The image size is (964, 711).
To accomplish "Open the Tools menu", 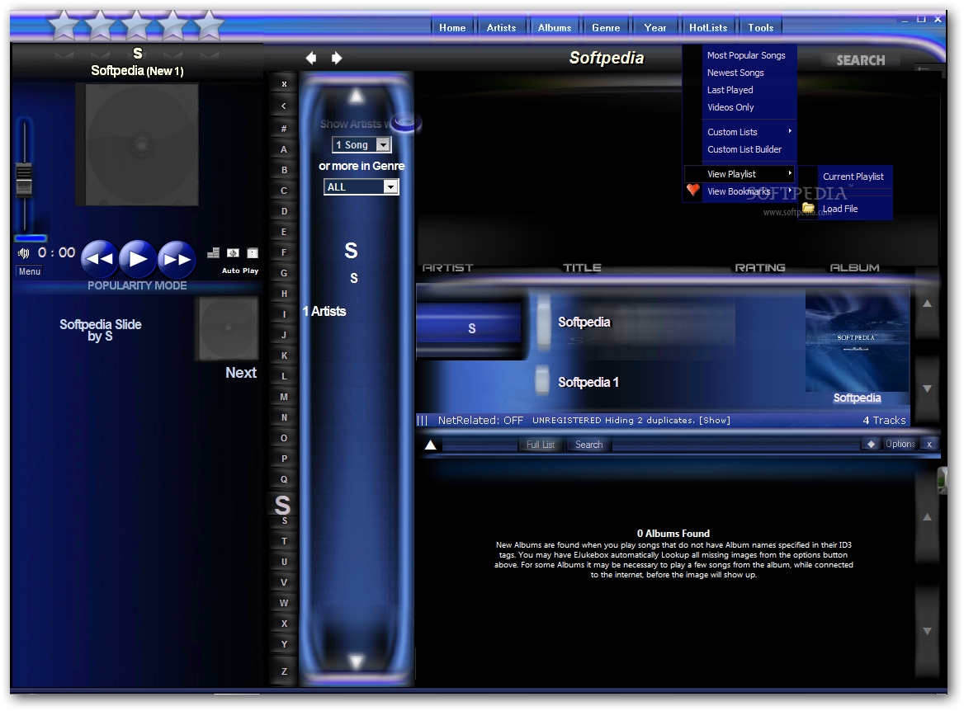I will point(760,28).
